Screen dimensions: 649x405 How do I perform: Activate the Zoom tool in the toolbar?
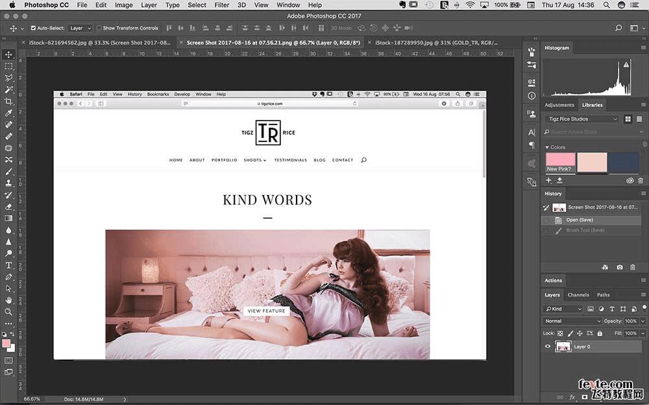8,312
